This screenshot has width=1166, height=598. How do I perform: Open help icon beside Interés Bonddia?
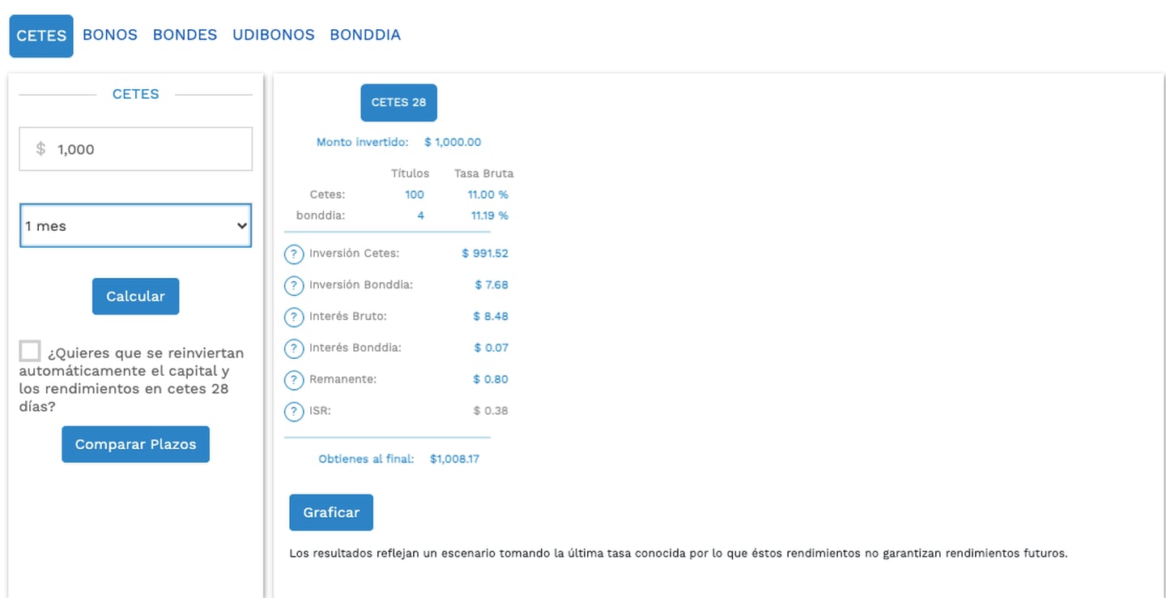[294, 348]
